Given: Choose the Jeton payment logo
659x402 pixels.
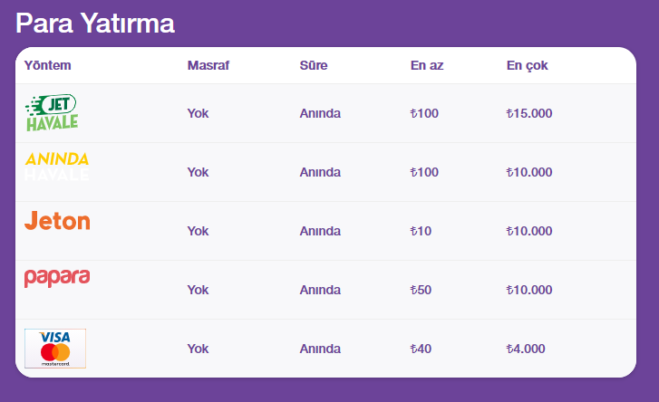Looking at the screenshot, I should tap(57, 221).
